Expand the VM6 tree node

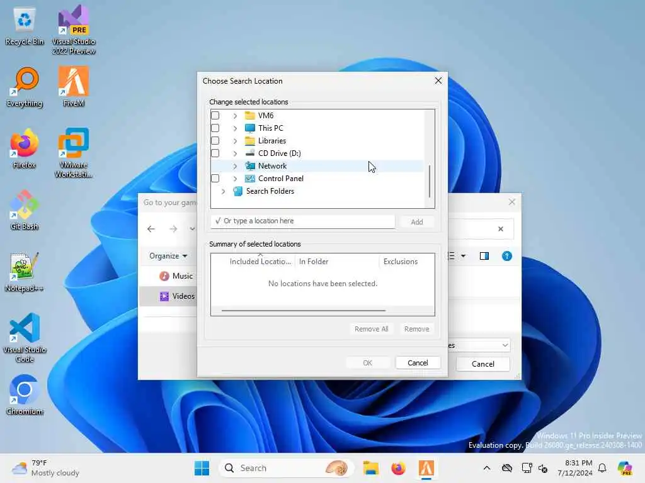tap(235, 116)
